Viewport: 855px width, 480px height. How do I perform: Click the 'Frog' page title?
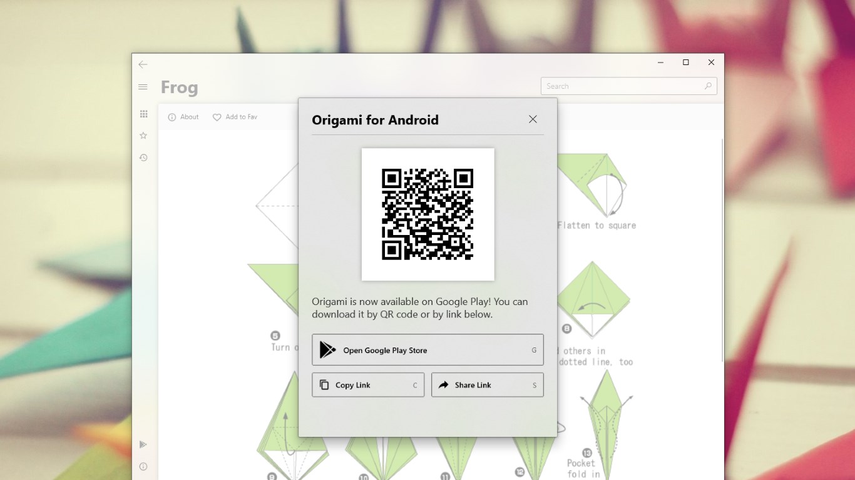pyautogui.click(x=179, y=87)
